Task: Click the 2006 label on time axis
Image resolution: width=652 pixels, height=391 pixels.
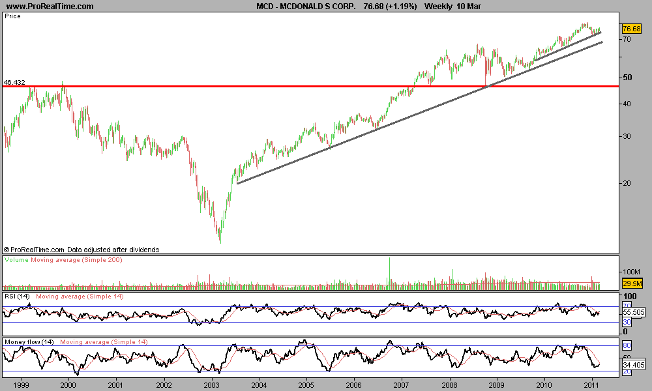Action: [354, 385]
